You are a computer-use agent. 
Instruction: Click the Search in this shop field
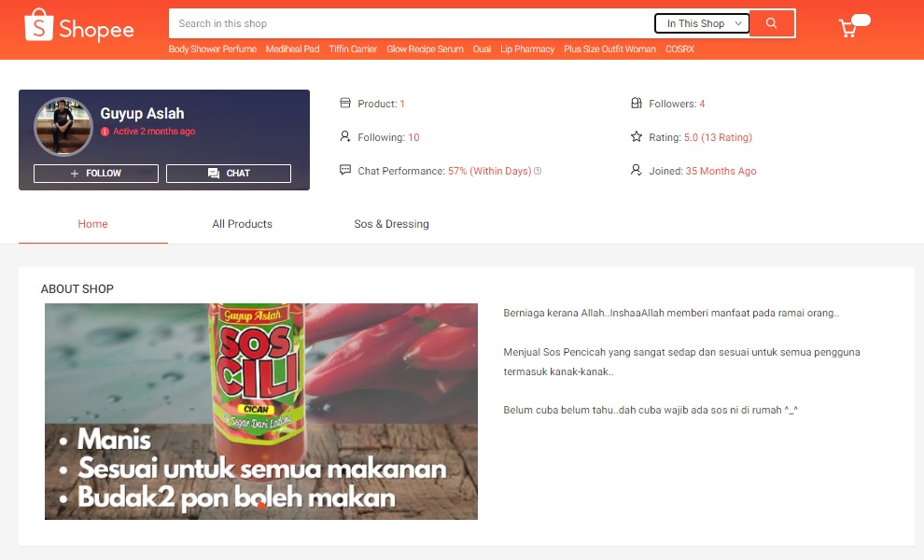pyautogui.click(x=411, y=23)
